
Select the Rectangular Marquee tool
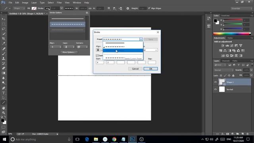click(4, 24)
